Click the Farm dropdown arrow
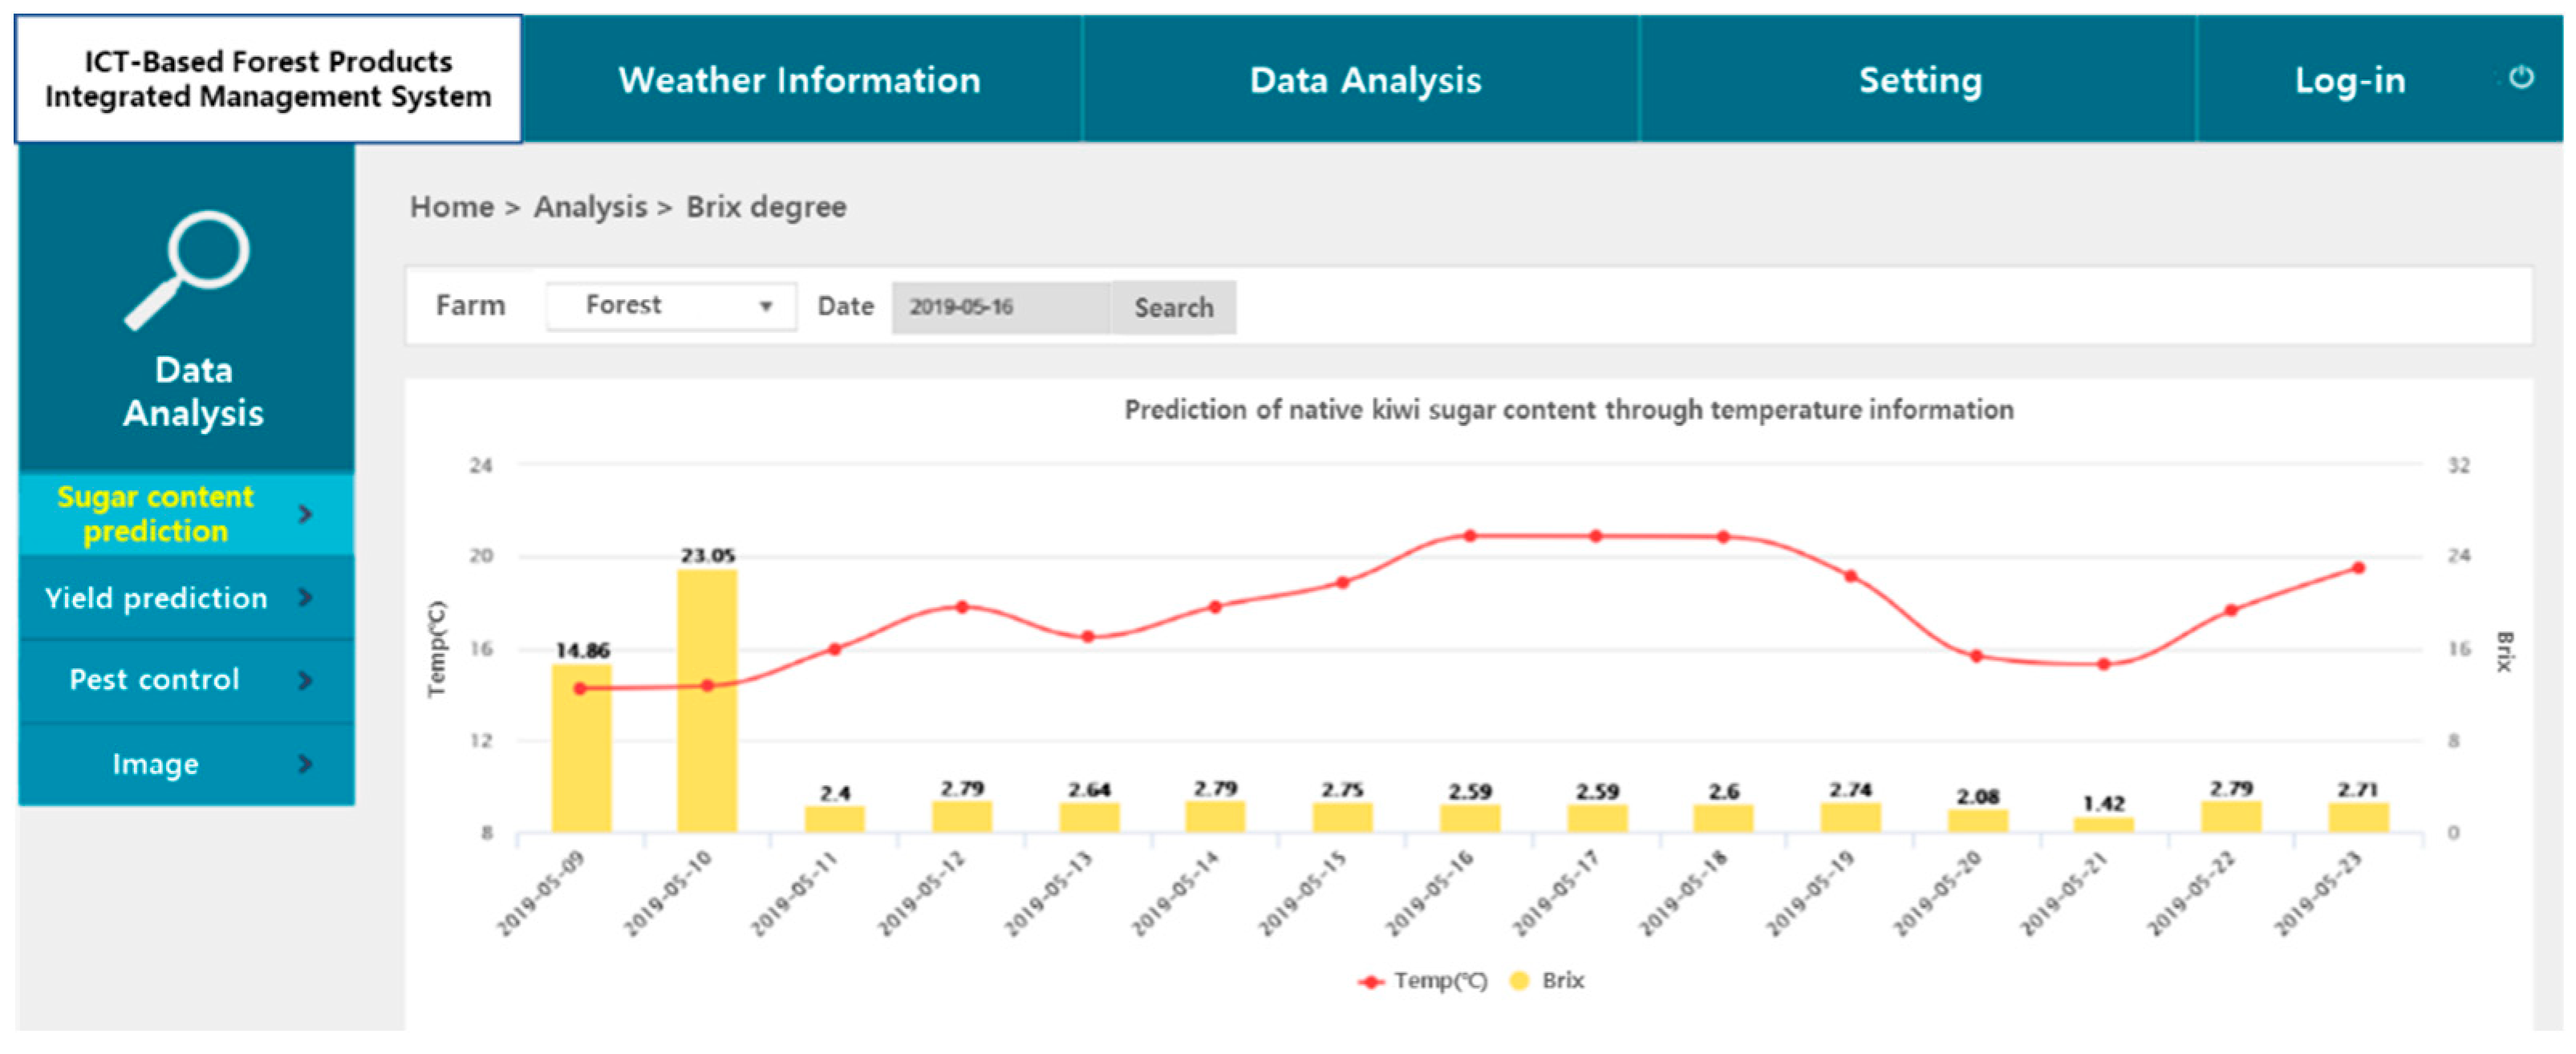This screenshot has height=1054, width=2576. click(766, 307)
